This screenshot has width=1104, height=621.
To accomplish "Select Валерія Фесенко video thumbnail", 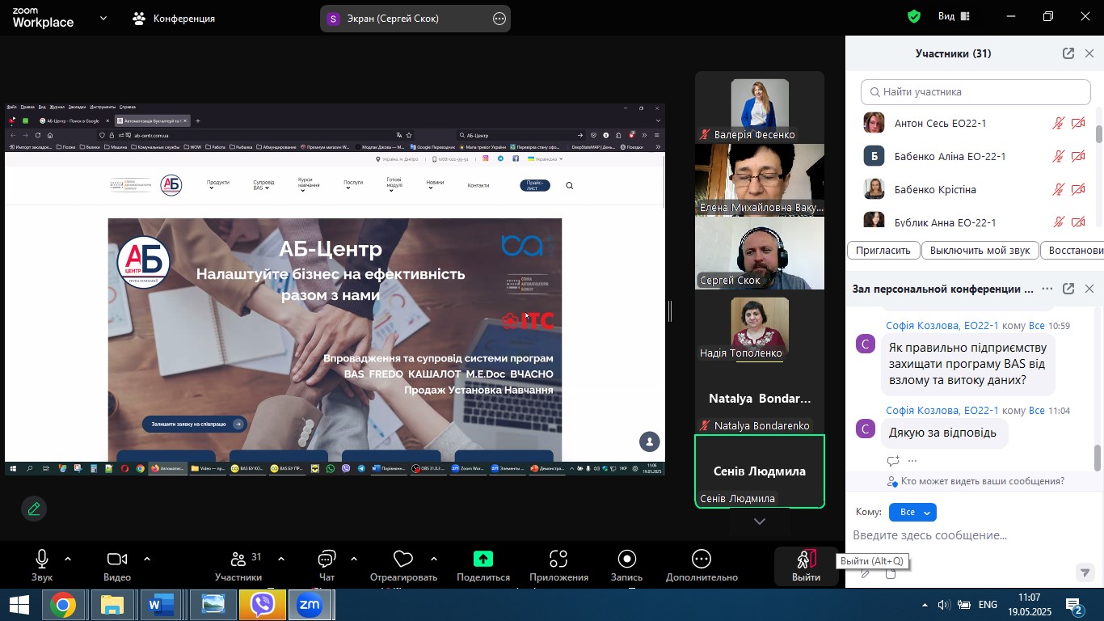I will tap(760, 108).
